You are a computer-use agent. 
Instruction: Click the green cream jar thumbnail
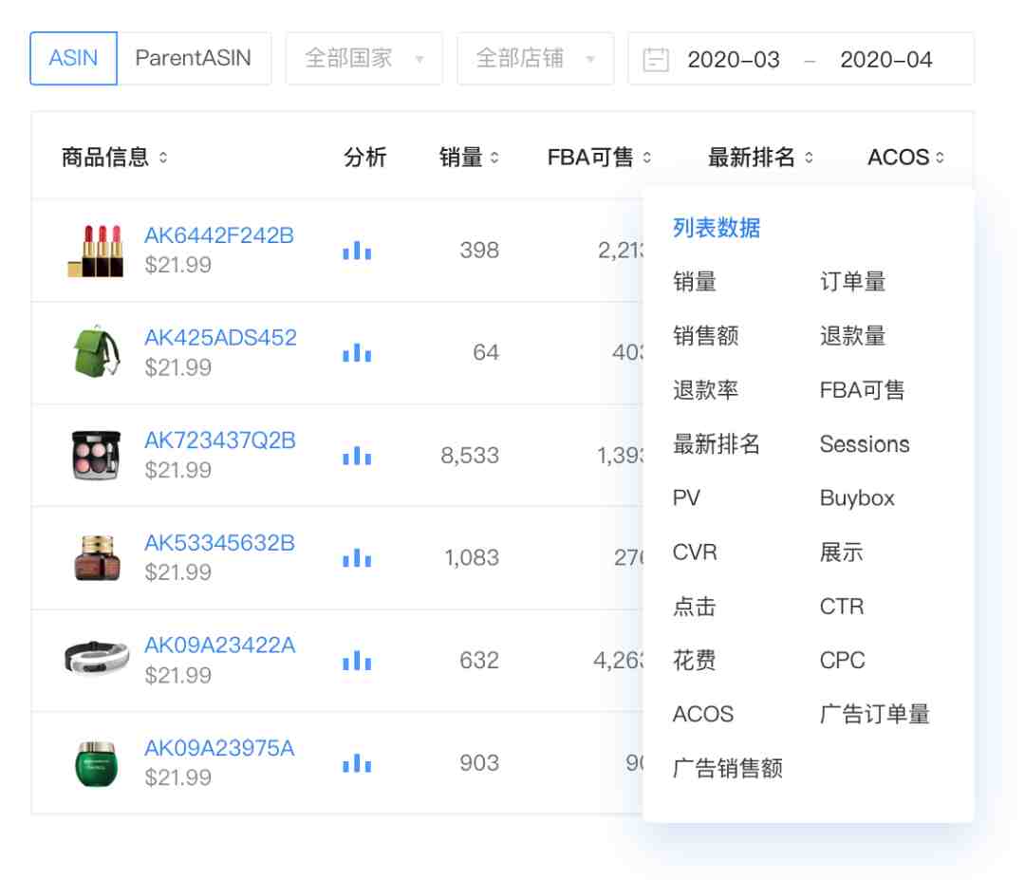[96, 763]
